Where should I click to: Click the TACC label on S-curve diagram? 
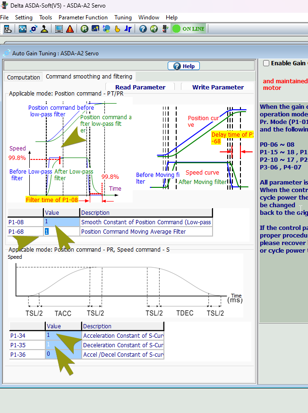click(63, 313)
